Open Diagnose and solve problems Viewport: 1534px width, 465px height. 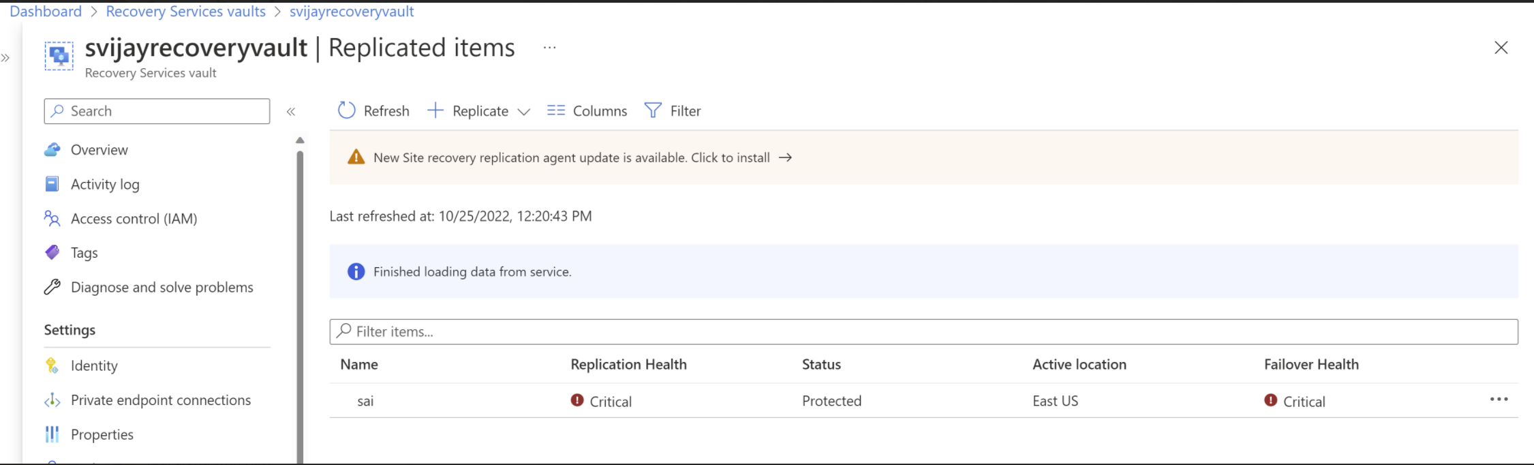[x=162, y=287]
